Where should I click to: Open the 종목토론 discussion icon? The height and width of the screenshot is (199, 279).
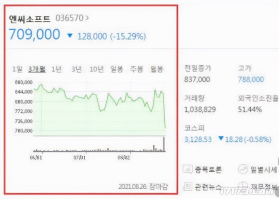[x=188, y=170]
